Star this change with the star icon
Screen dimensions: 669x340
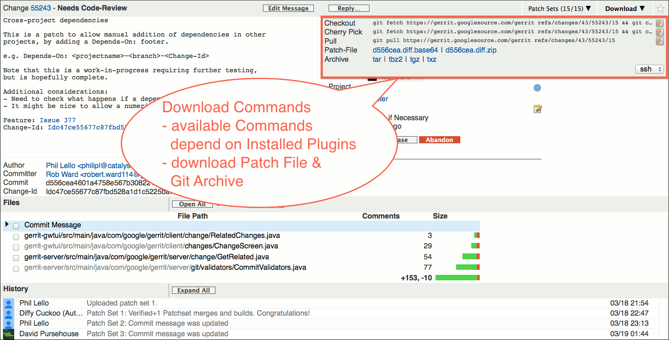tap(660, 9)
